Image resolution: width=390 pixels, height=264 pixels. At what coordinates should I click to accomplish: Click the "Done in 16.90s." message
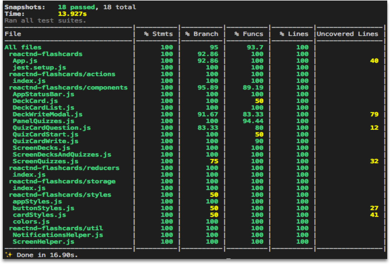pyautogui.click(x=47, y=255)
